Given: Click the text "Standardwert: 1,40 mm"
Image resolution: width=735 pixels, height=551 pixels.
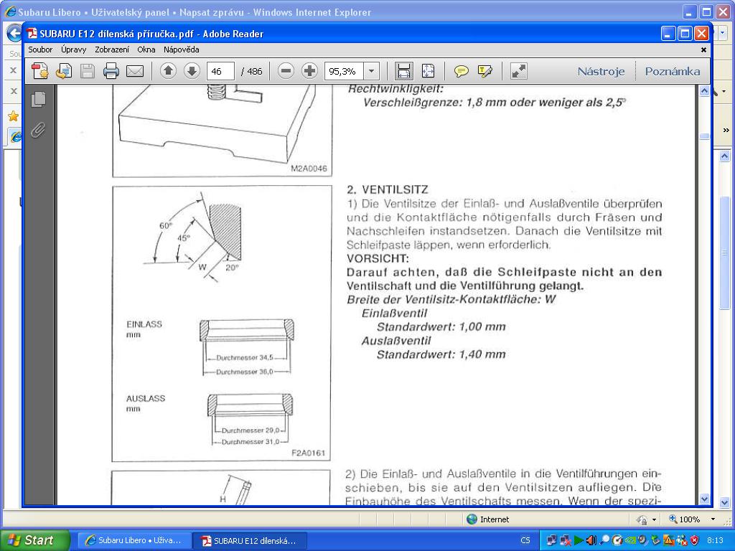Looking at the screenshot, I should (441, 354).
